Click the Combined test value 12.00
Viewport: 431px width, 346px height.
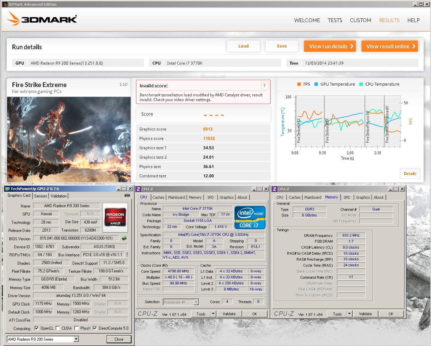click(x=208, y=176)
